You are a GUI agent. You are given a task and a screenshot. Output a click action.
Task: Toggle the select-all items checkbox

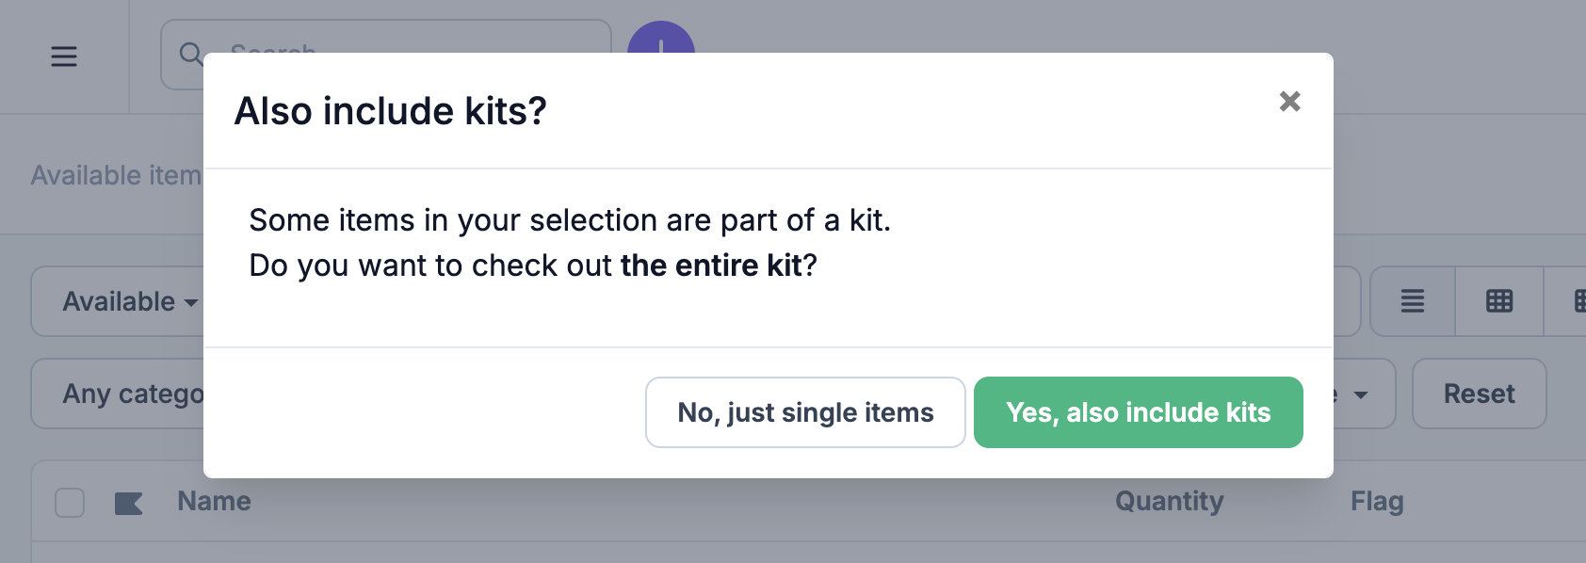[70, 503]
